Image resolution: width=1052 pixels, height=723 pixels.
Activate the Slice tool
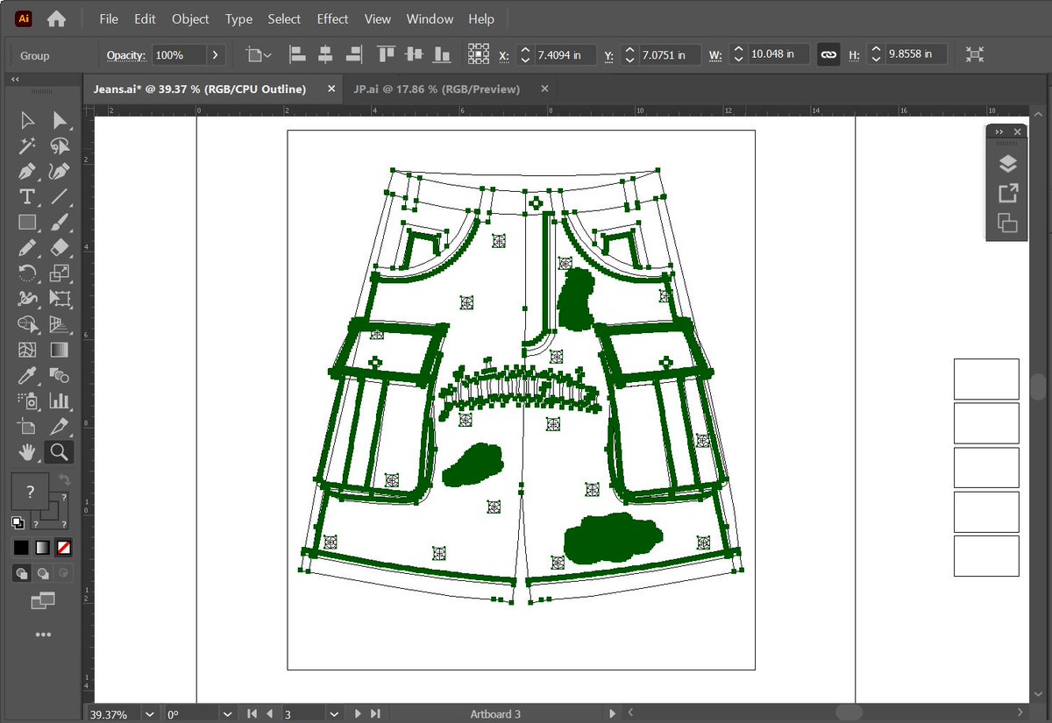pyautogui.click(x=60, y=427)
